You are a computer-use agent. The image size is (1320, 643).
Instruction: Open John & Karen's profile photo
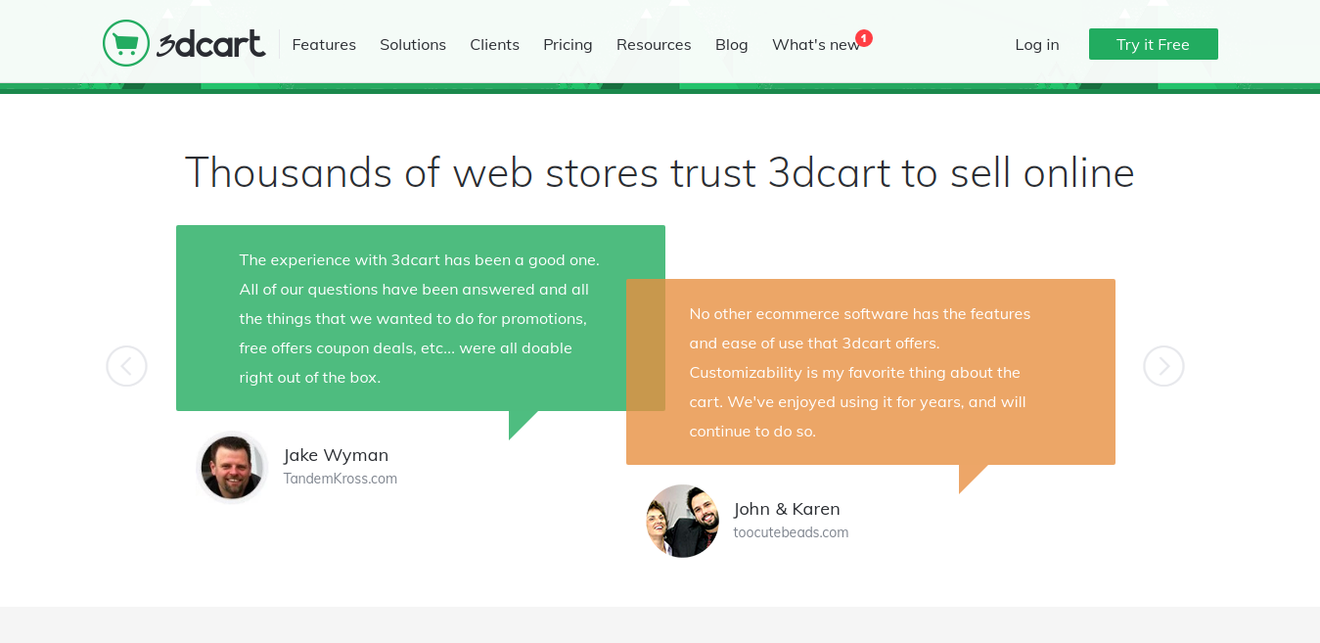coord(682,521)
